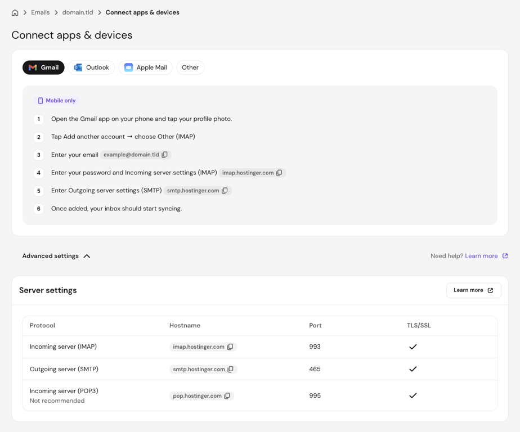Click the Not recommended note
The width and height of the screenshot is (520, 432).
pyautogui.click(x=57, y=400)
